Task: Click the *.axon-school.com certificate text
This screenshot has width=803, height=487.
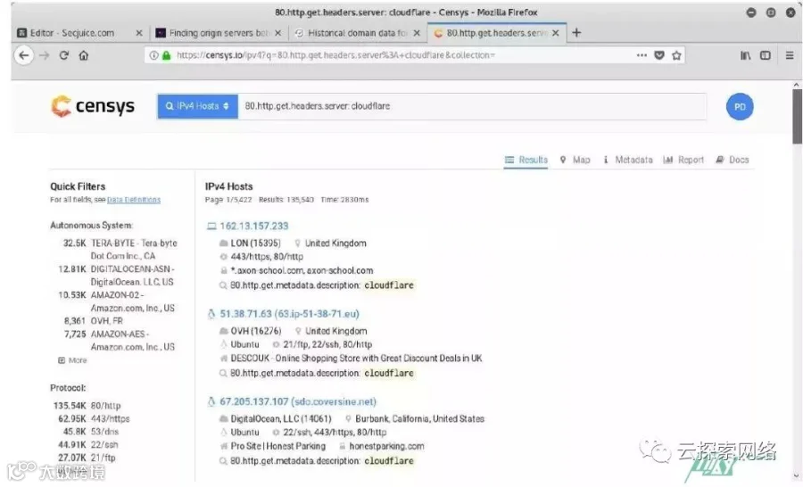Action: [302, 270]
